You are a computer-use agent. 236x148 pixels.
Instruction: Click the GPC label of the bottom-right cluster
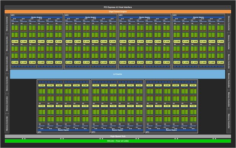tap(148, 132)
